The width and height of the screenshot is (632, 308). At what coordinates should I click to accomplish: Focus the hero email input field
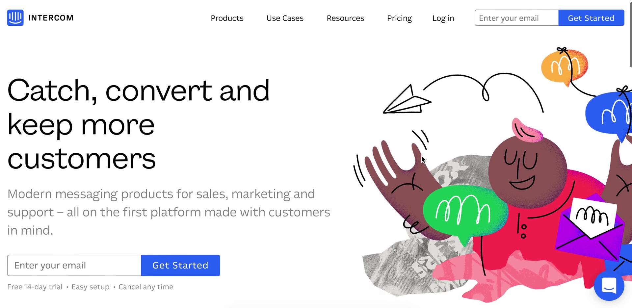[74, 265]
